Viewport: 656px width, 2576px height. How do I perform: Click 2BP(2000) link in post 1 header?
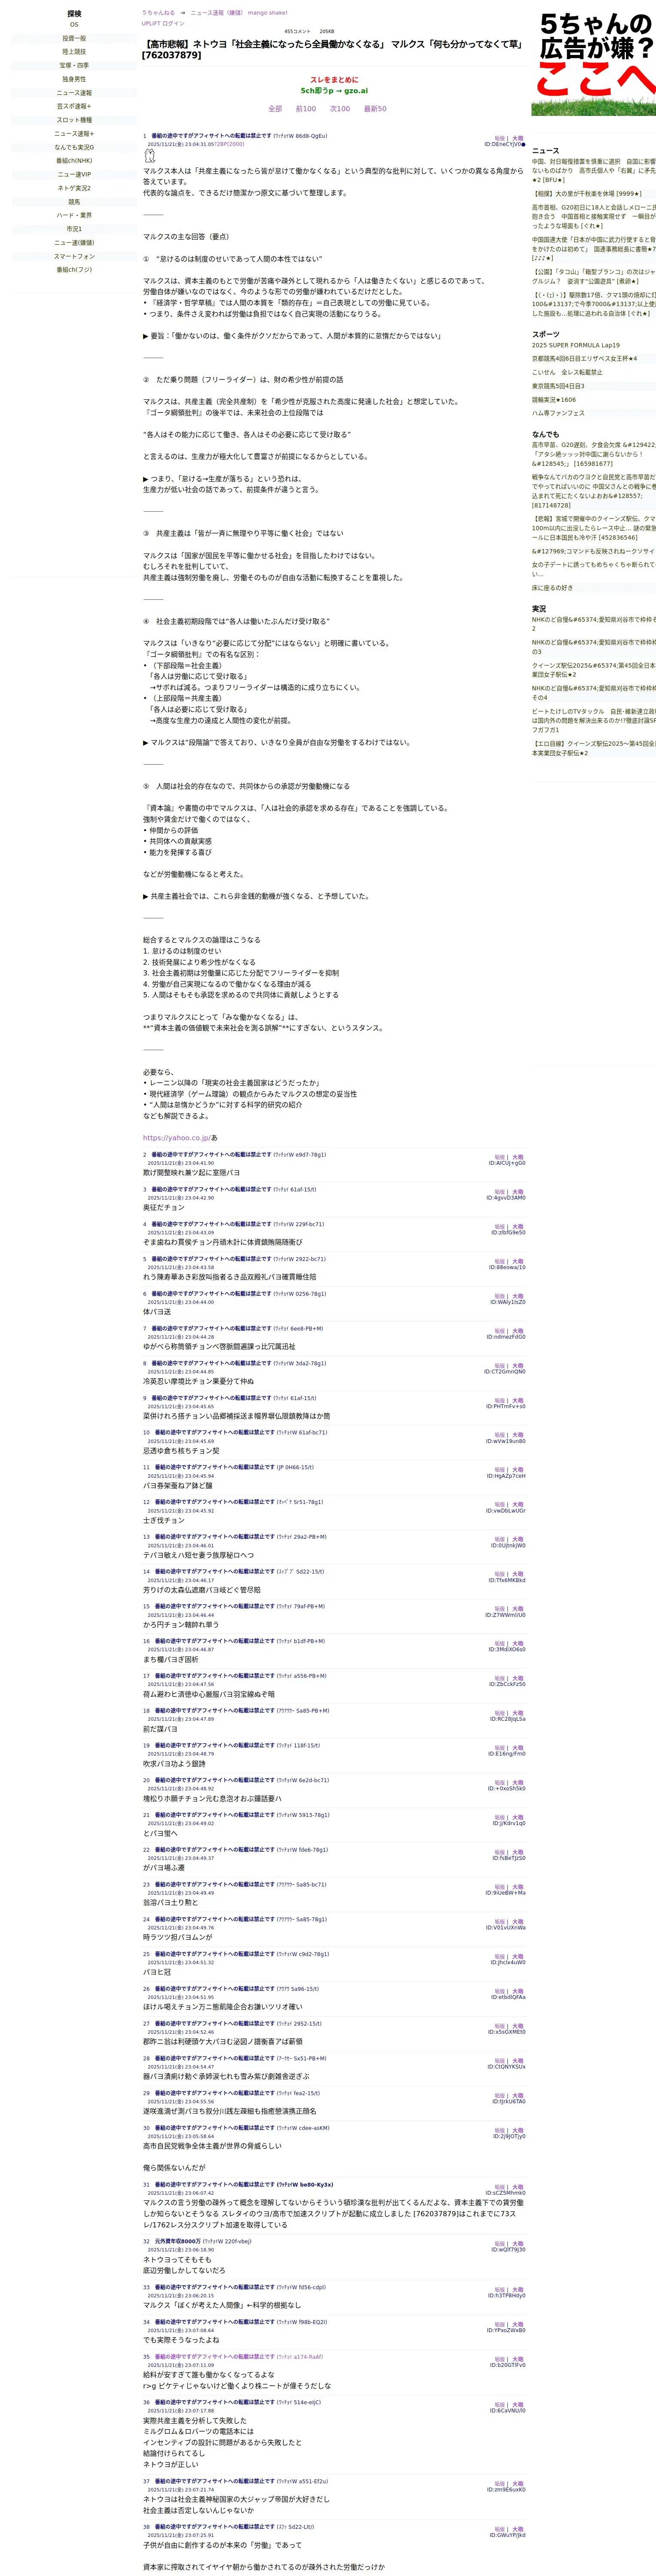232,144
